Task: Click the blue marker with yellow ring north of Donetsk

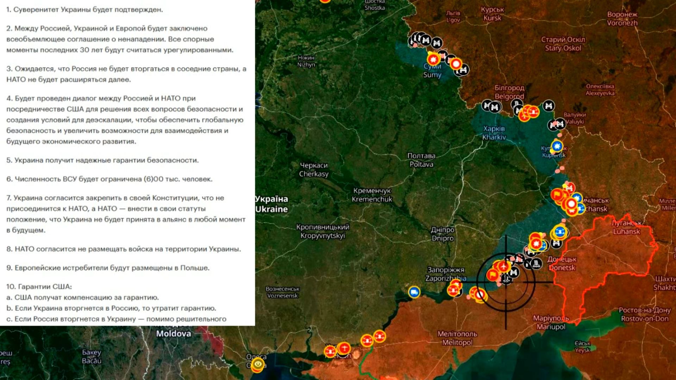Action: pos(559,232)
